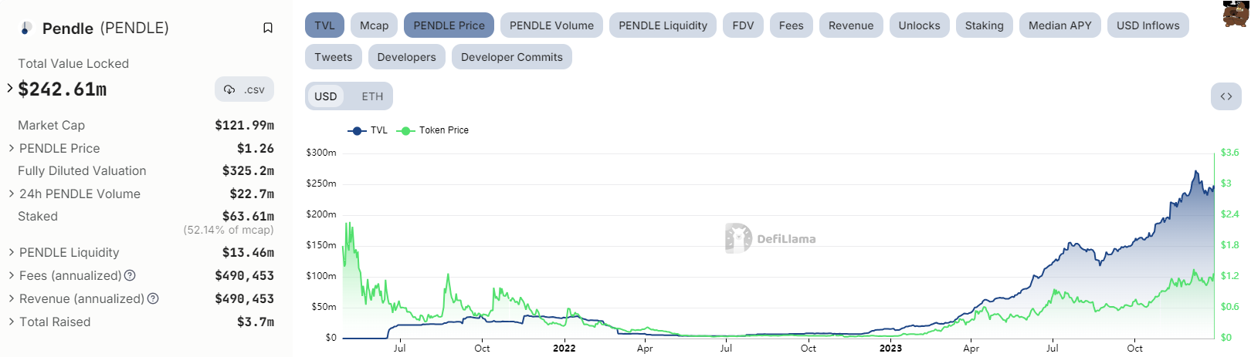Image resolution: width=1251 pixels, height=357 pixels.
Task: Open the embed chart code icon
Action: coord(1226,96)
